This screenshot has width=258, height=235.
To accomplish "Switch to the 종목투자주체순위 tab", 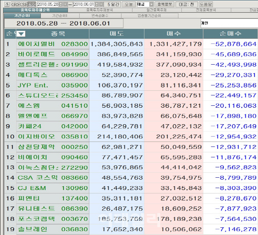I will [x=35, y=10].
